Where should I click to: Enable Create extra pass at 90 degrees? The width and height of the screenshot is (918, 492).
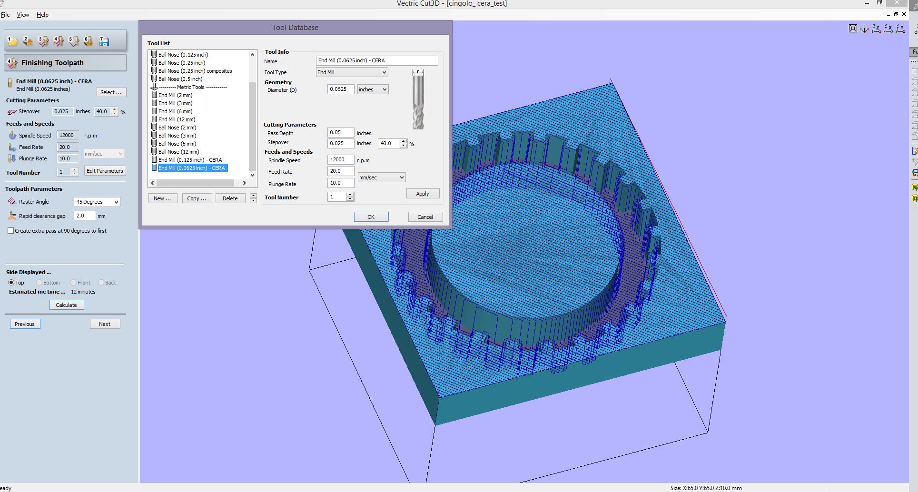pos(11,231)
